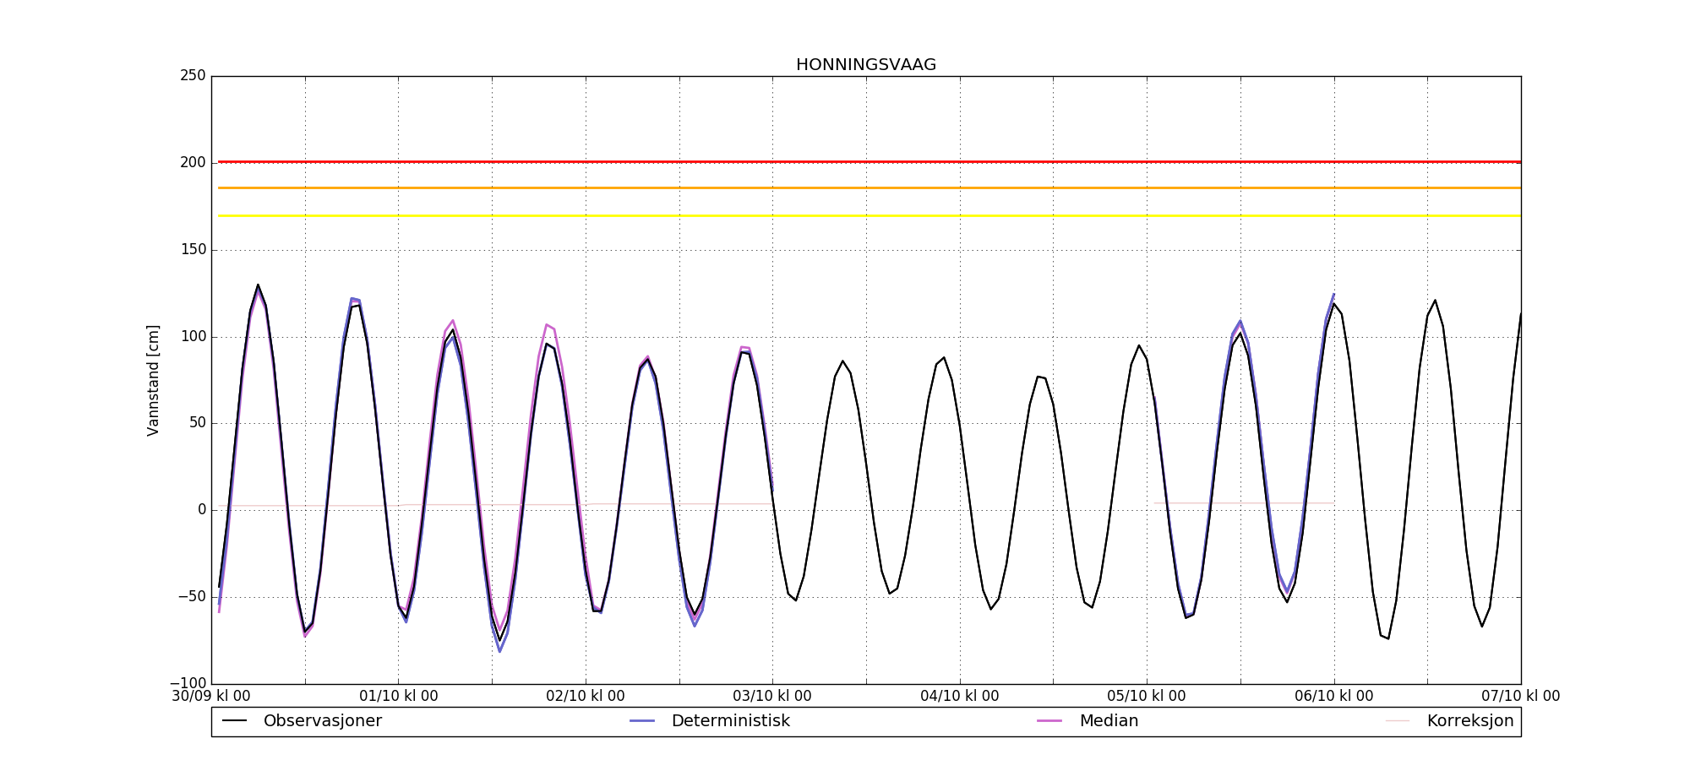Click the −100 y-axis tick label

[x=188, y=683]
